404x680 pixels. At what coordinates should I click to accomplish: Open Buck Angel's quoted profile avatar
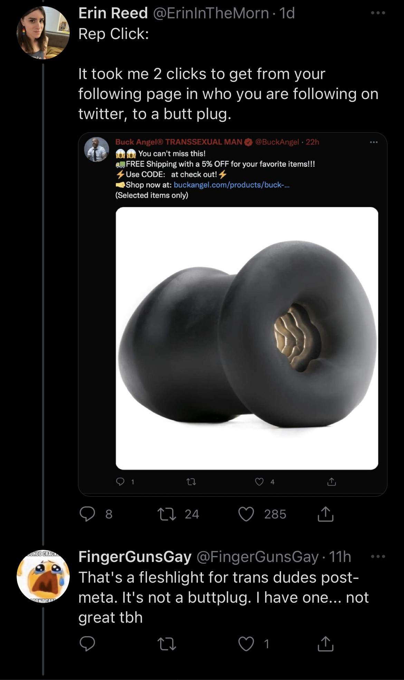tap(97, 149)
